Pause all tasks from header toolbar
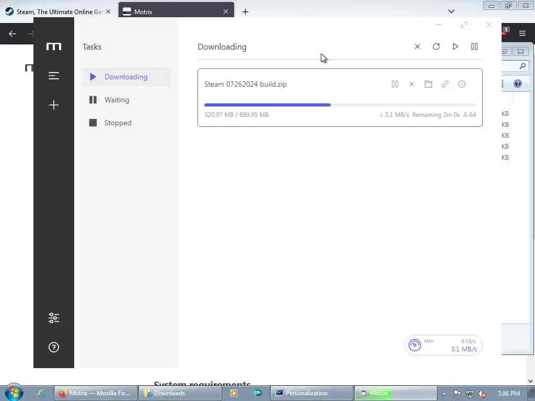This screenshot has width=535, height=401. point(474,46)
